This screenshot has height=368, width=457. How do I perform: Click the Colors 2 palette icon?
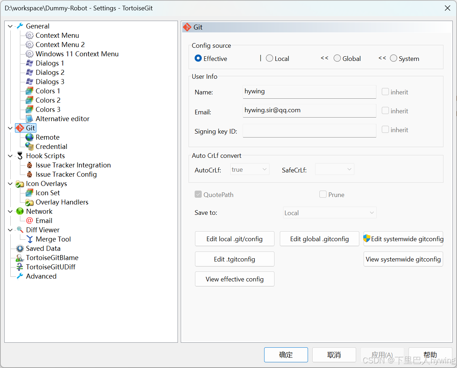[30, 100]
